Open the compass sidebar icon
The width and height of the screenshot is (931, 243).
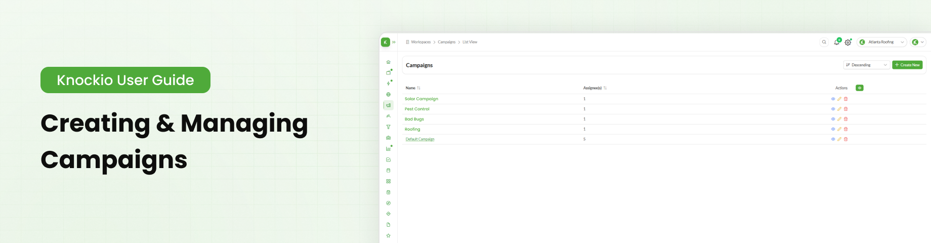pyautogui.click(x=388, y=203)
